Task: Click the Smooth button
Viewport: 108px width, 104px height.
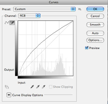Action: 95,25
